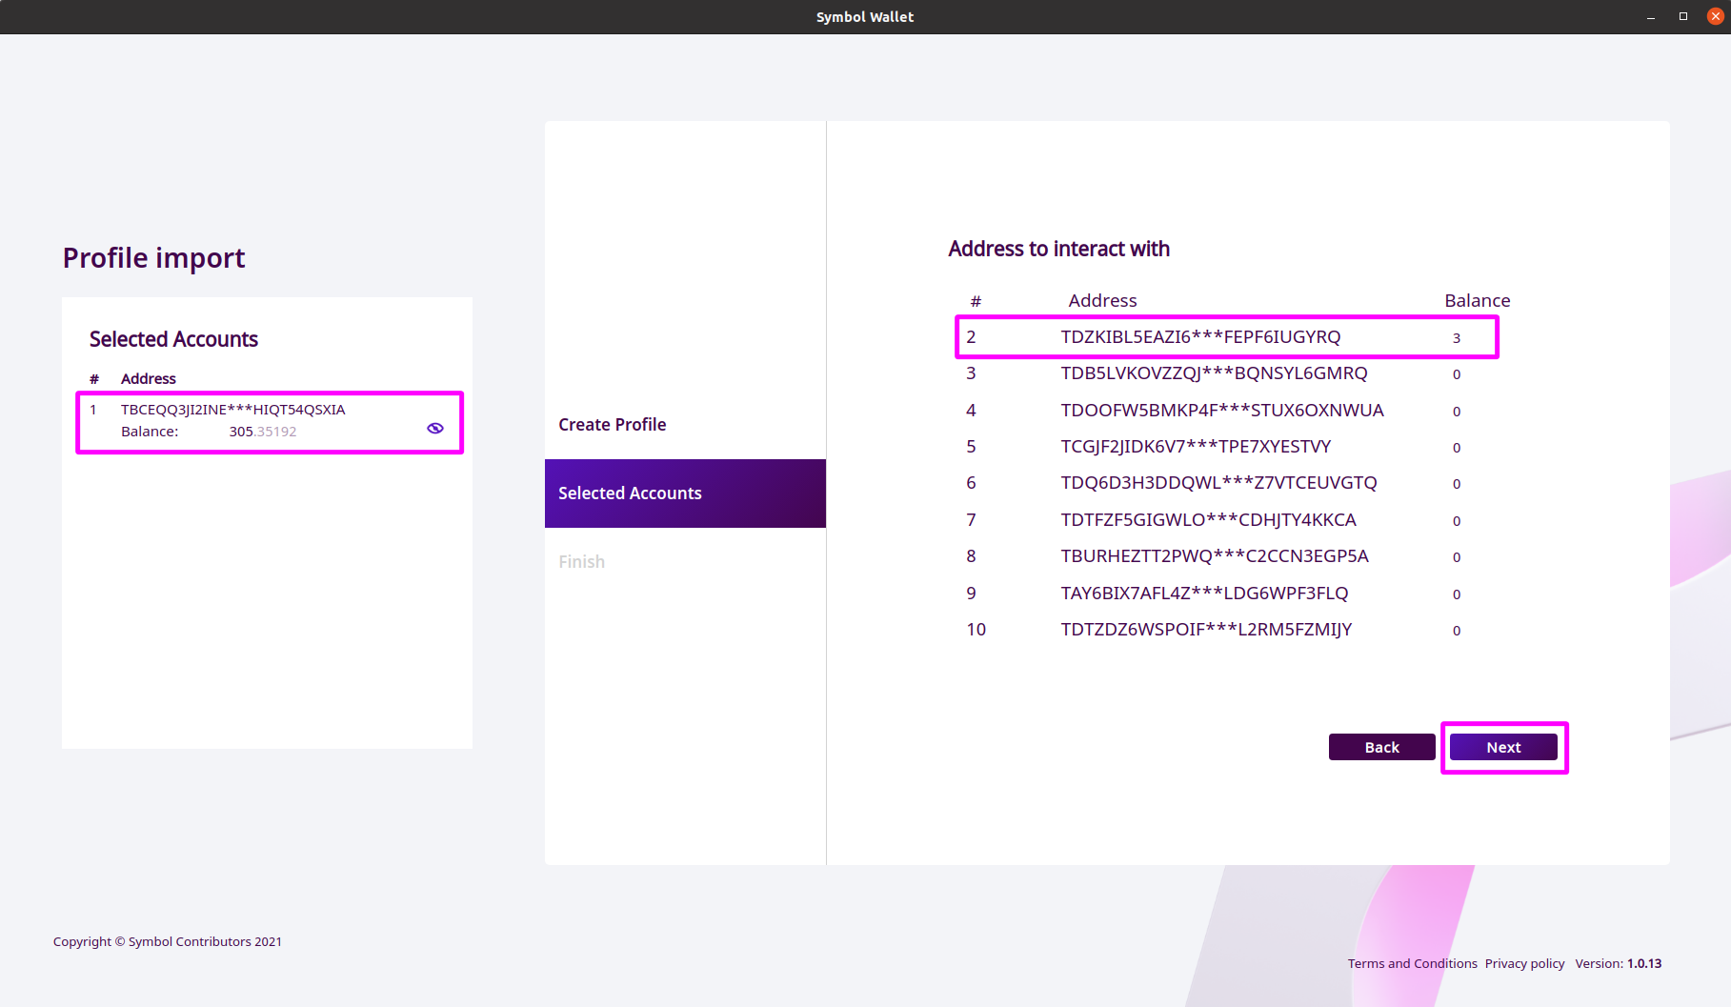Click the Balance column header

click(1477, 300)
